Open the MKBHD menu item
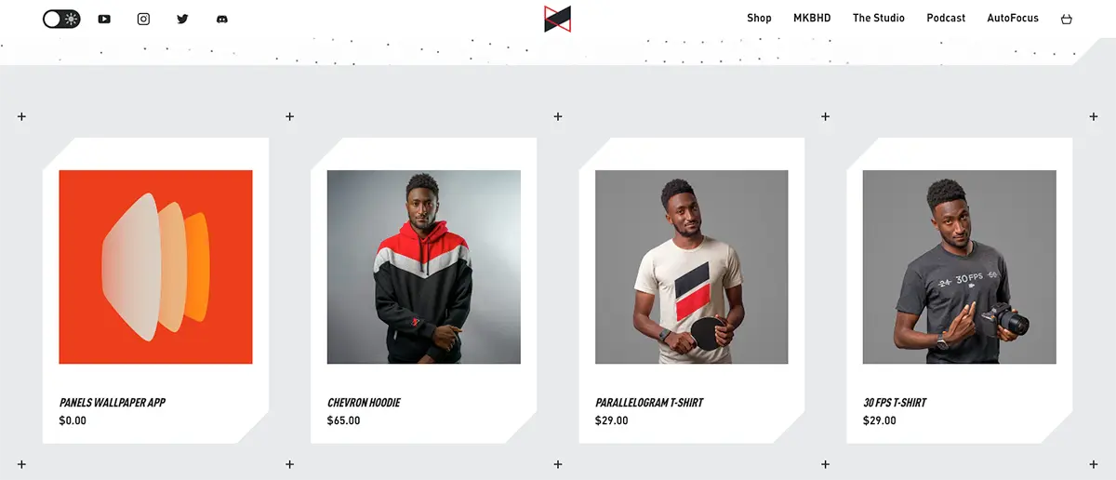 812,18
